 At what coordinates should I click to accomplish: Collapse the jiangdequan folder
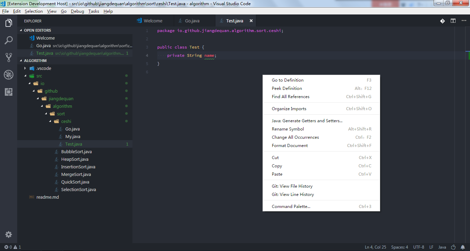click(x=38, y=99)
